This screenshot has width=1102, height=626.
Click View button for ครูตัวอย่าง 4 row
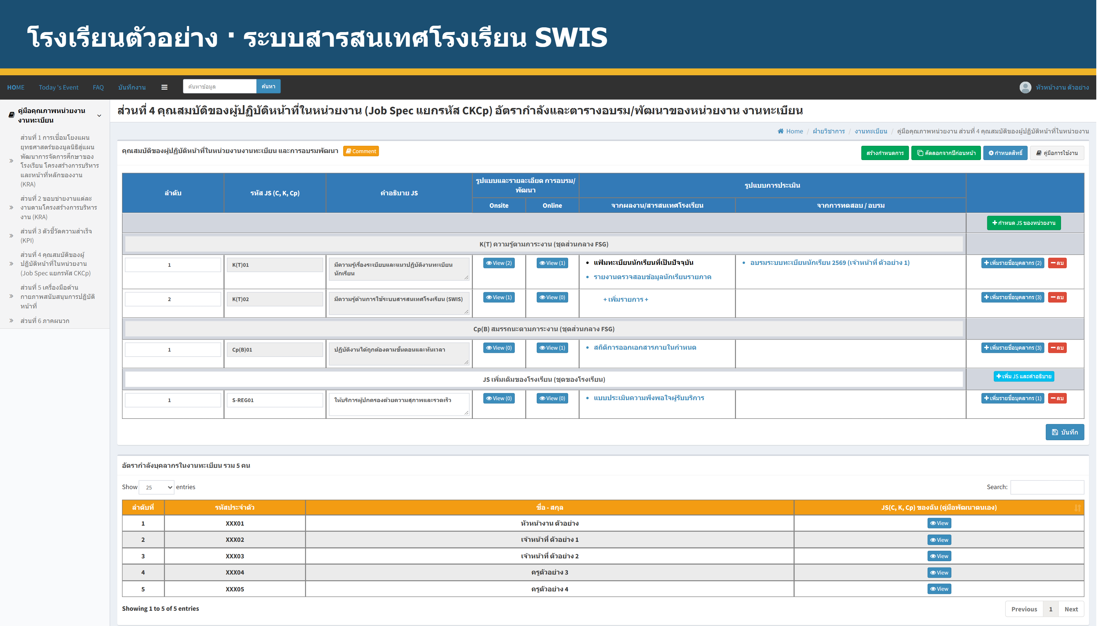[x=939, y=589]
